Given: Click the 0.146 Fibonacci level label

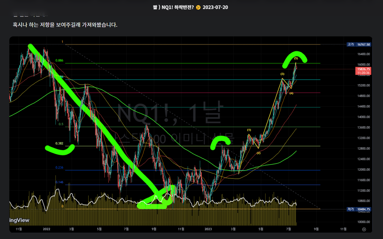Looking at the screenshot, I should pyautogui.click(x=59, y=182).
